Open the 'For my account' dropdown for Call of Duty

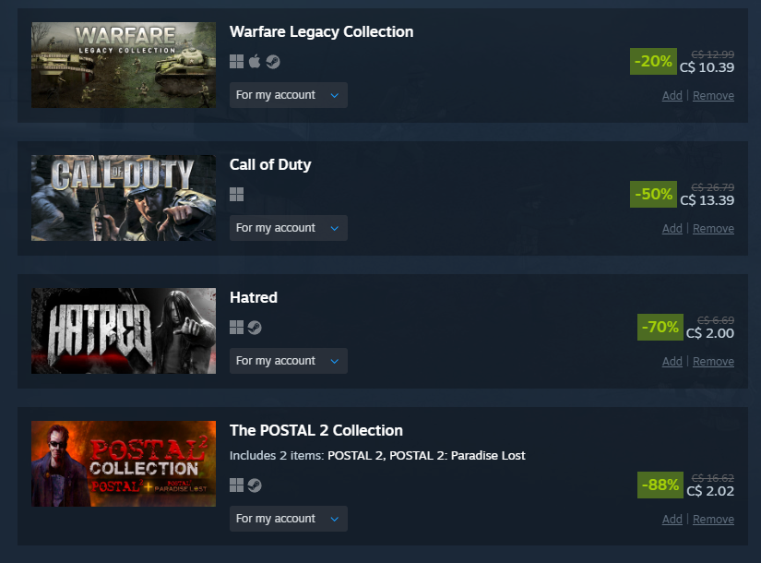[x=289, y=228]
